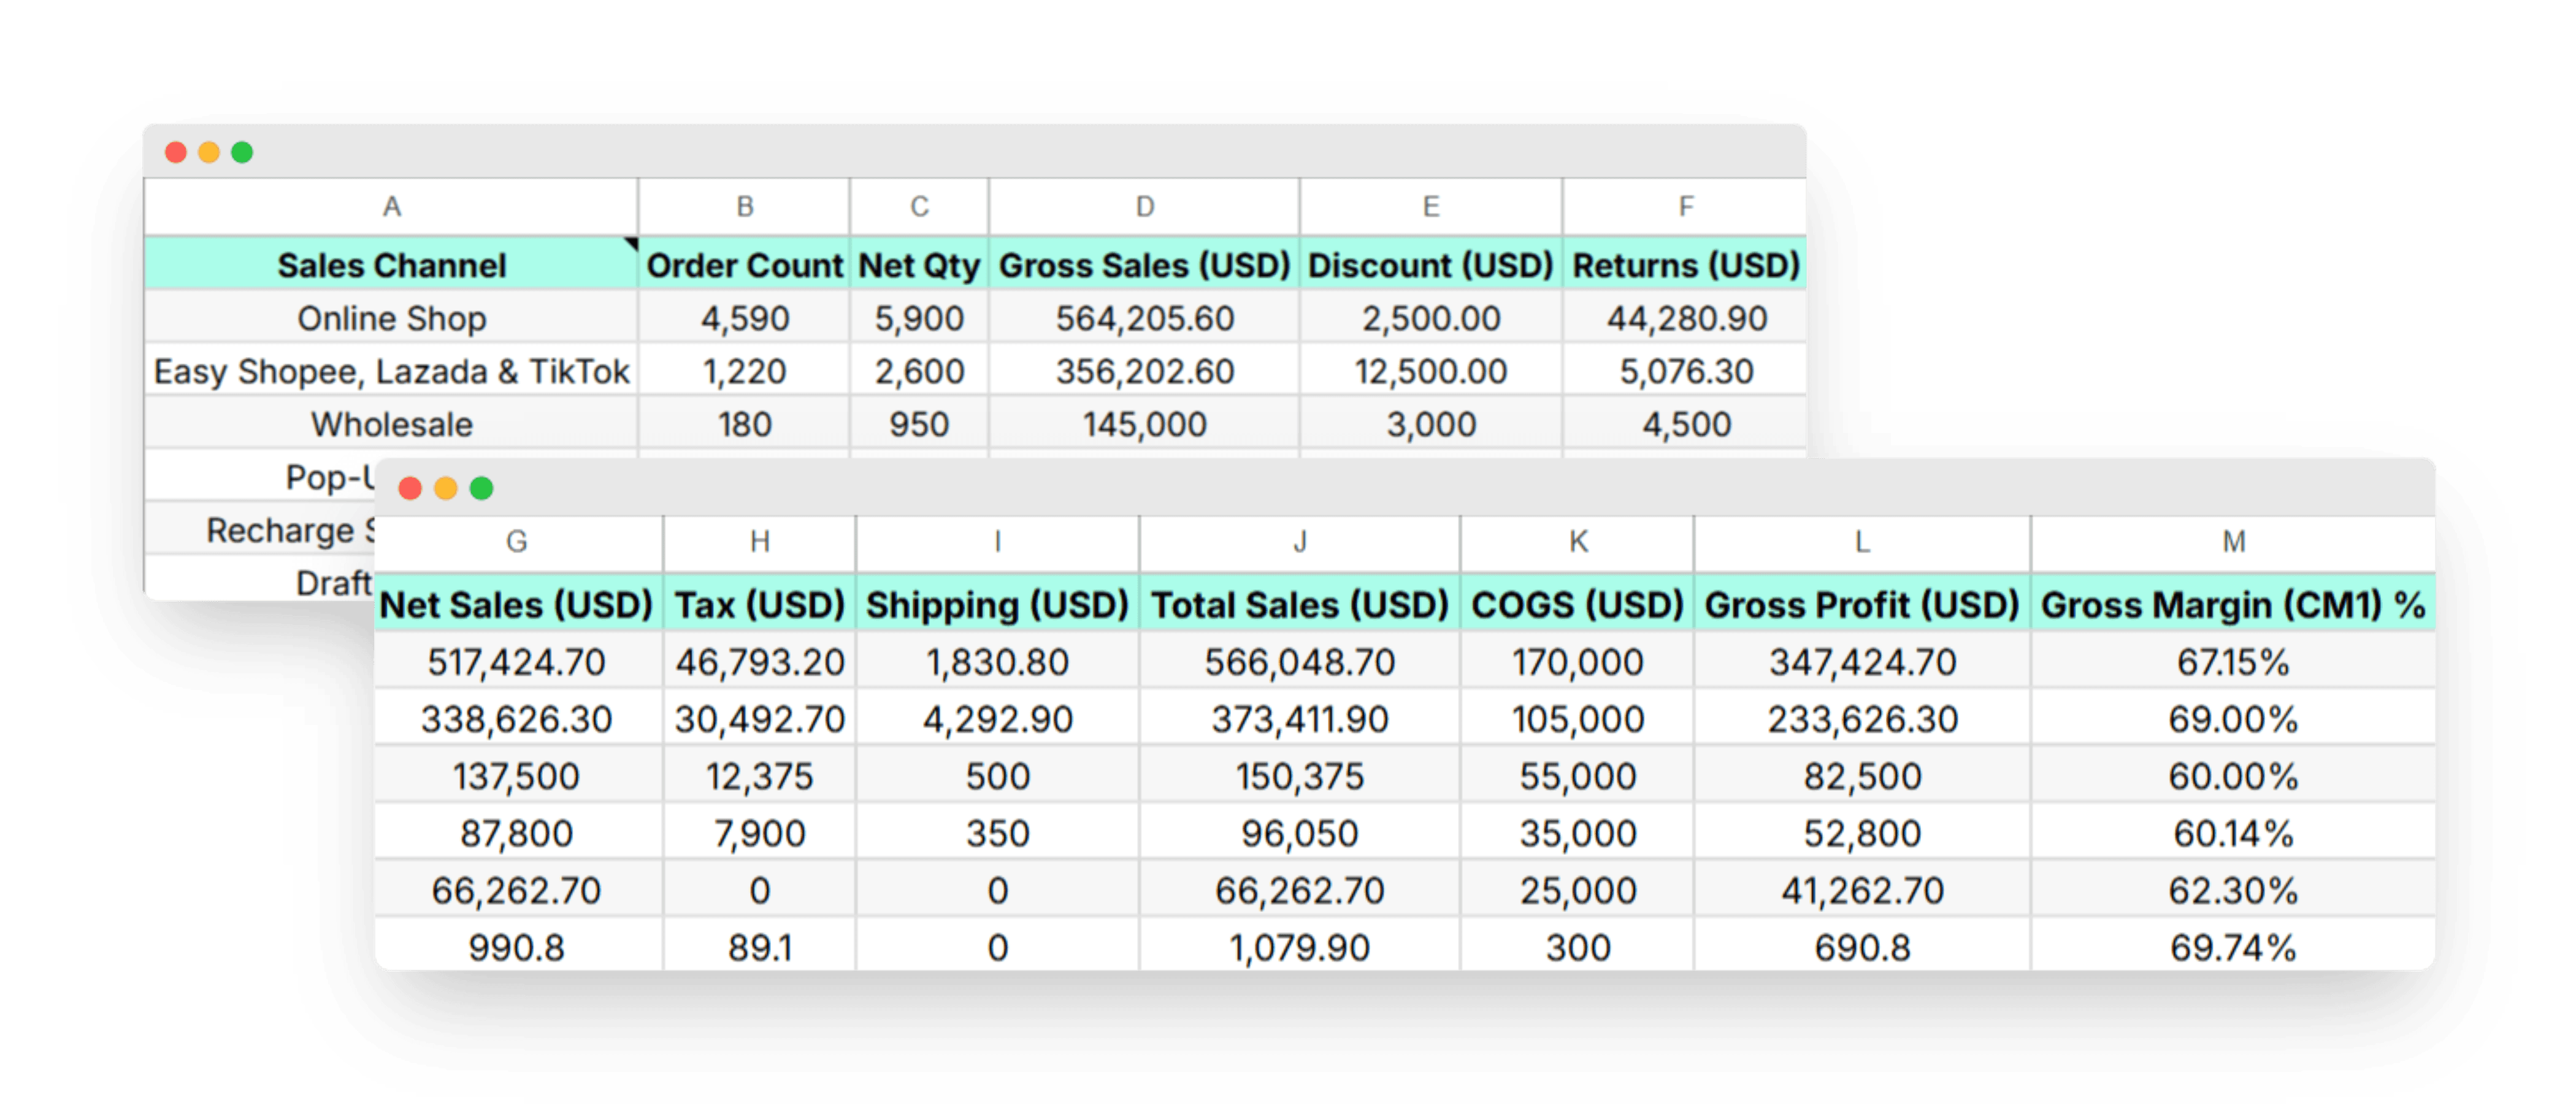
Task: Select column A header
Action: coord(391,207)
